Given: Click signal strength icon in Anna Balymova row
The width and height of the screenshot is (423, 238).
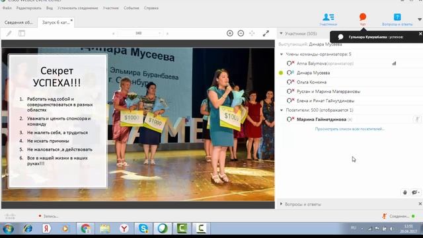Looking at the screenshot, I should coord(394,63).
